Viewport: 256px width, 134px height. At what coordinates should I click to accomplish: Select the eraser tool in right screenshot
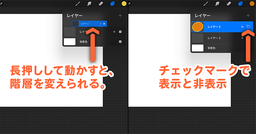[229, 3]
